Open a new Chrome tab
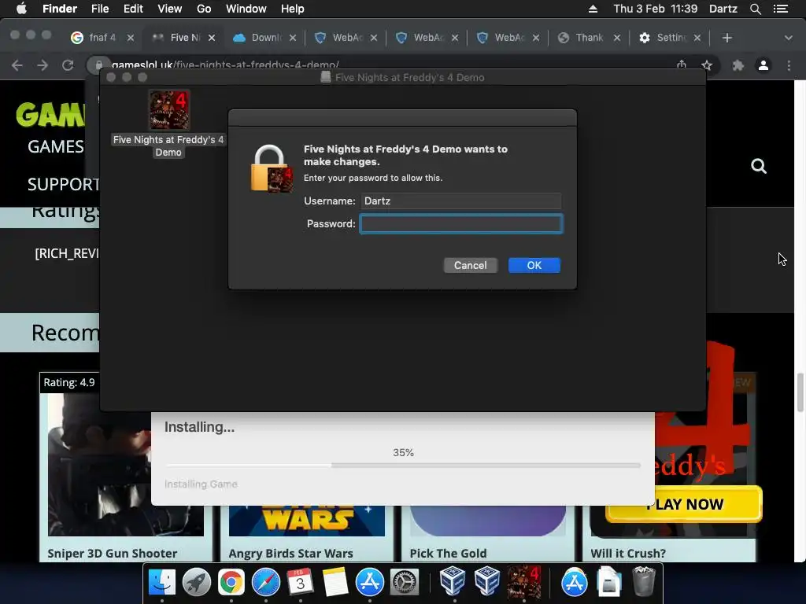Image resolution: width=806 pixels, height=604 pixels. pyautogui.click(x=727, y=38)
